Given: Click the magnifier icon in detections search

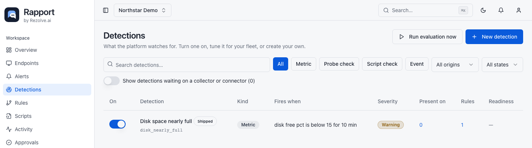Looking at the screenshot, I should coord(110,64).
